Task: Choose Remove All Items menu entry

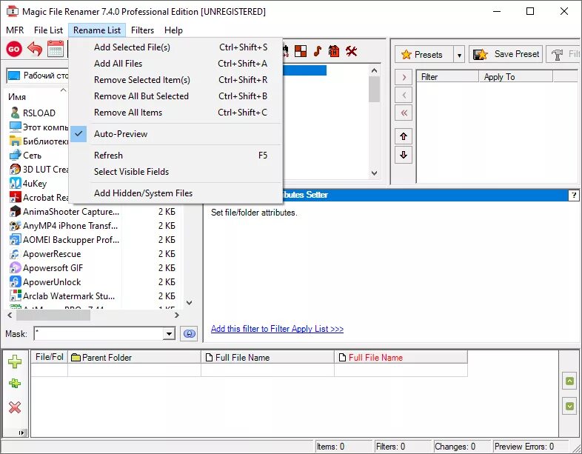Action: [176, 113]
